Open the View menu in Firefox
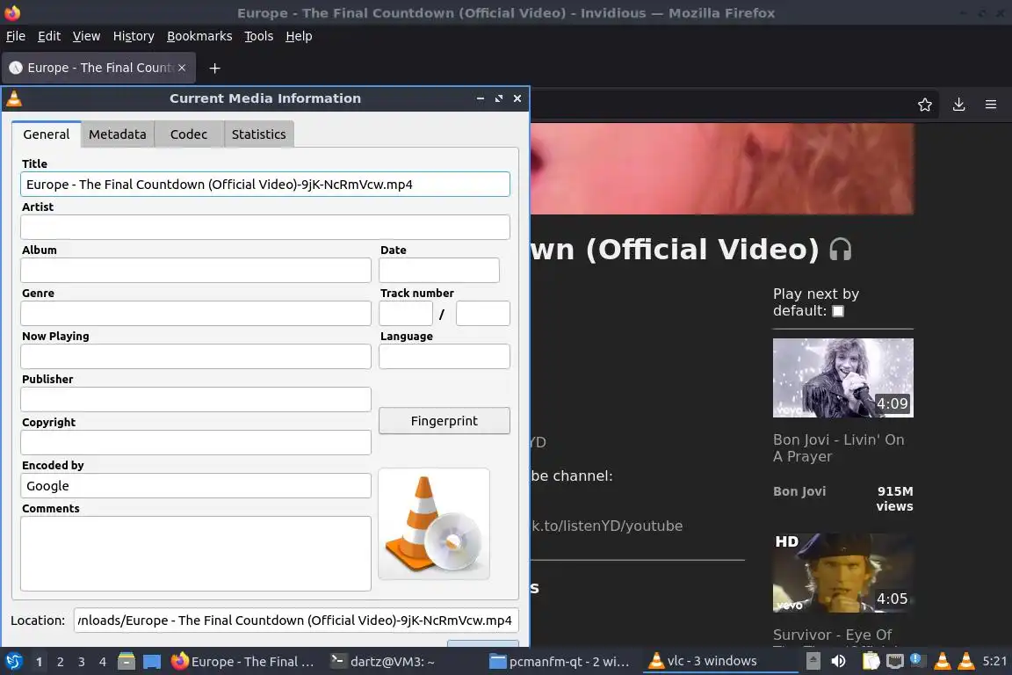Screen dimensions: 1012x675 click(x=86, y=36)
